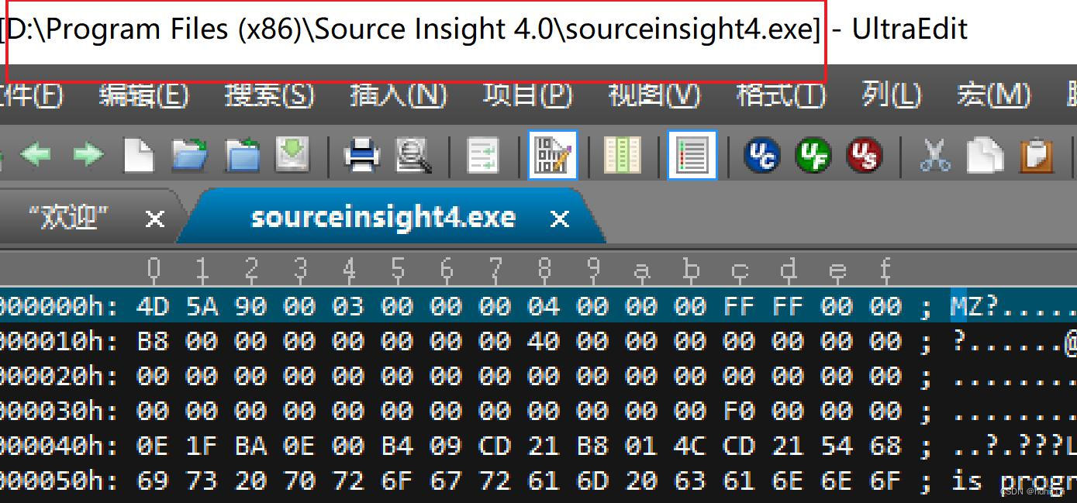Click byte 90 in row 000000h
The width and height of the screenshot is (1077, 503).
click(x=250, y=306)
